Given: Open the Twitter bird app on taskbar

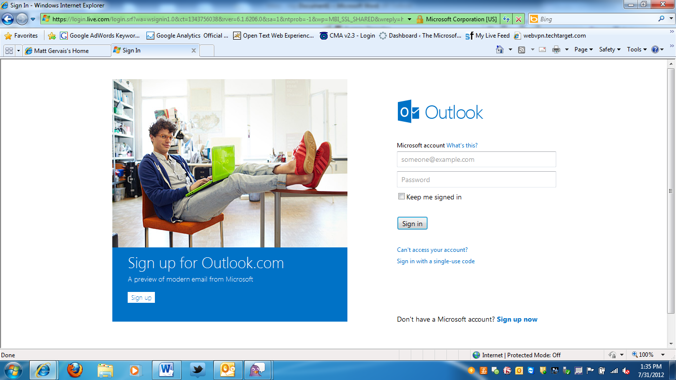Looking at the screenshot, I should tap(197, 370).
